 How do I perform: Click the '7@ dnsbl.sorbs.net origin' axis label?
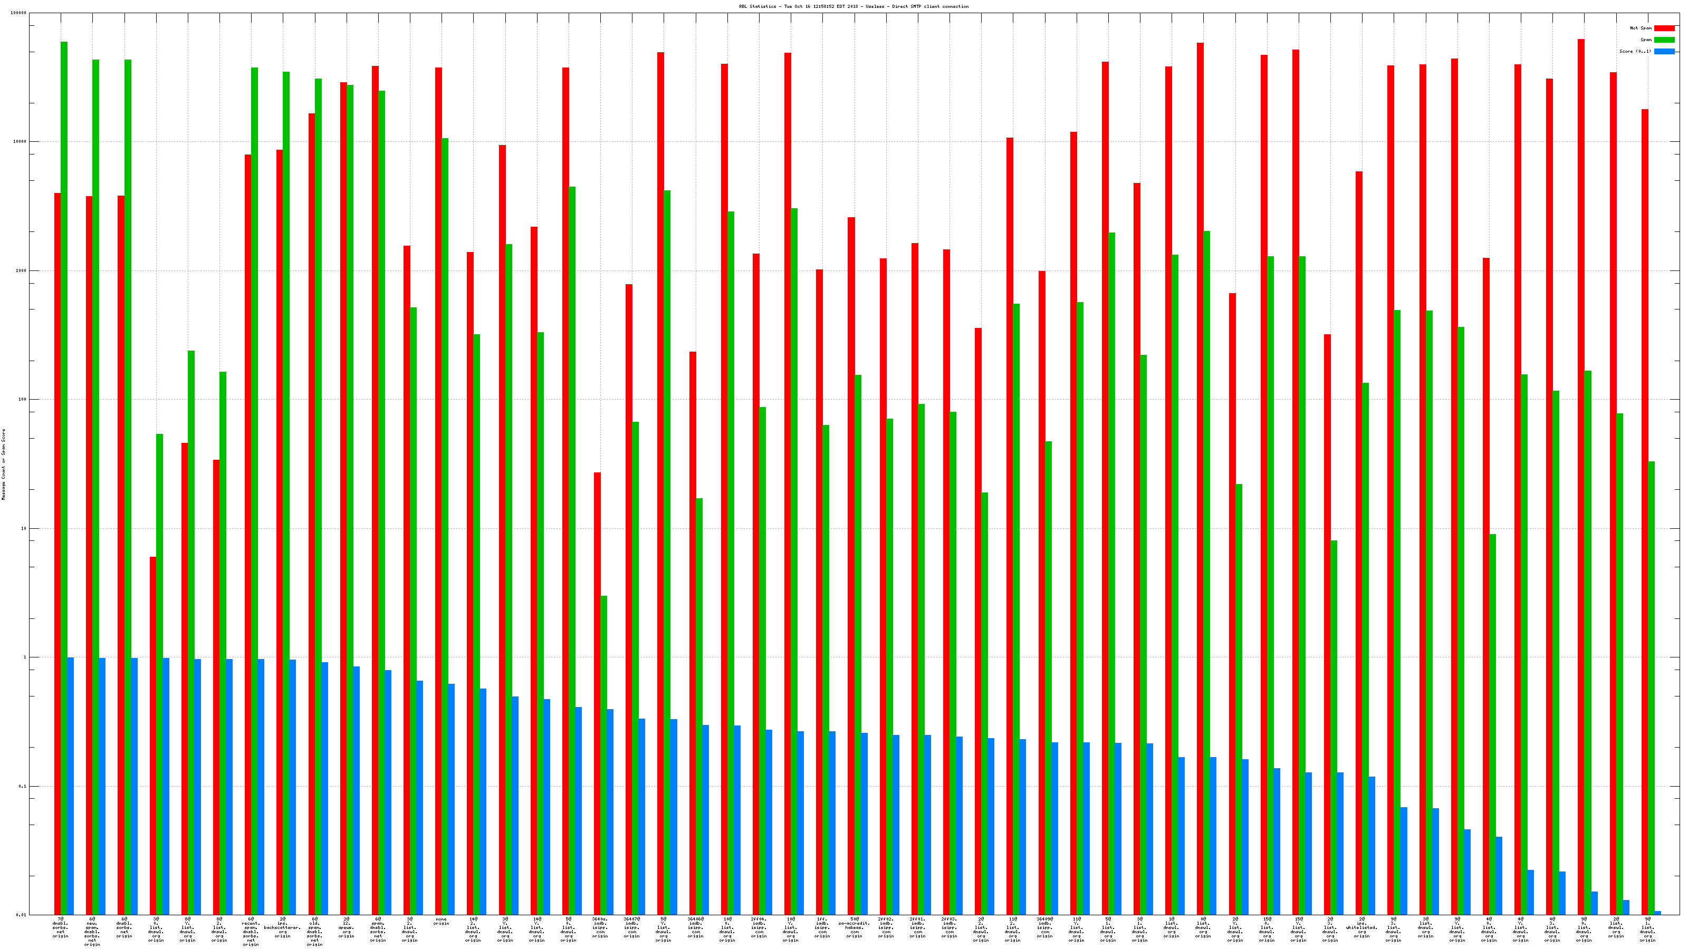60,927
